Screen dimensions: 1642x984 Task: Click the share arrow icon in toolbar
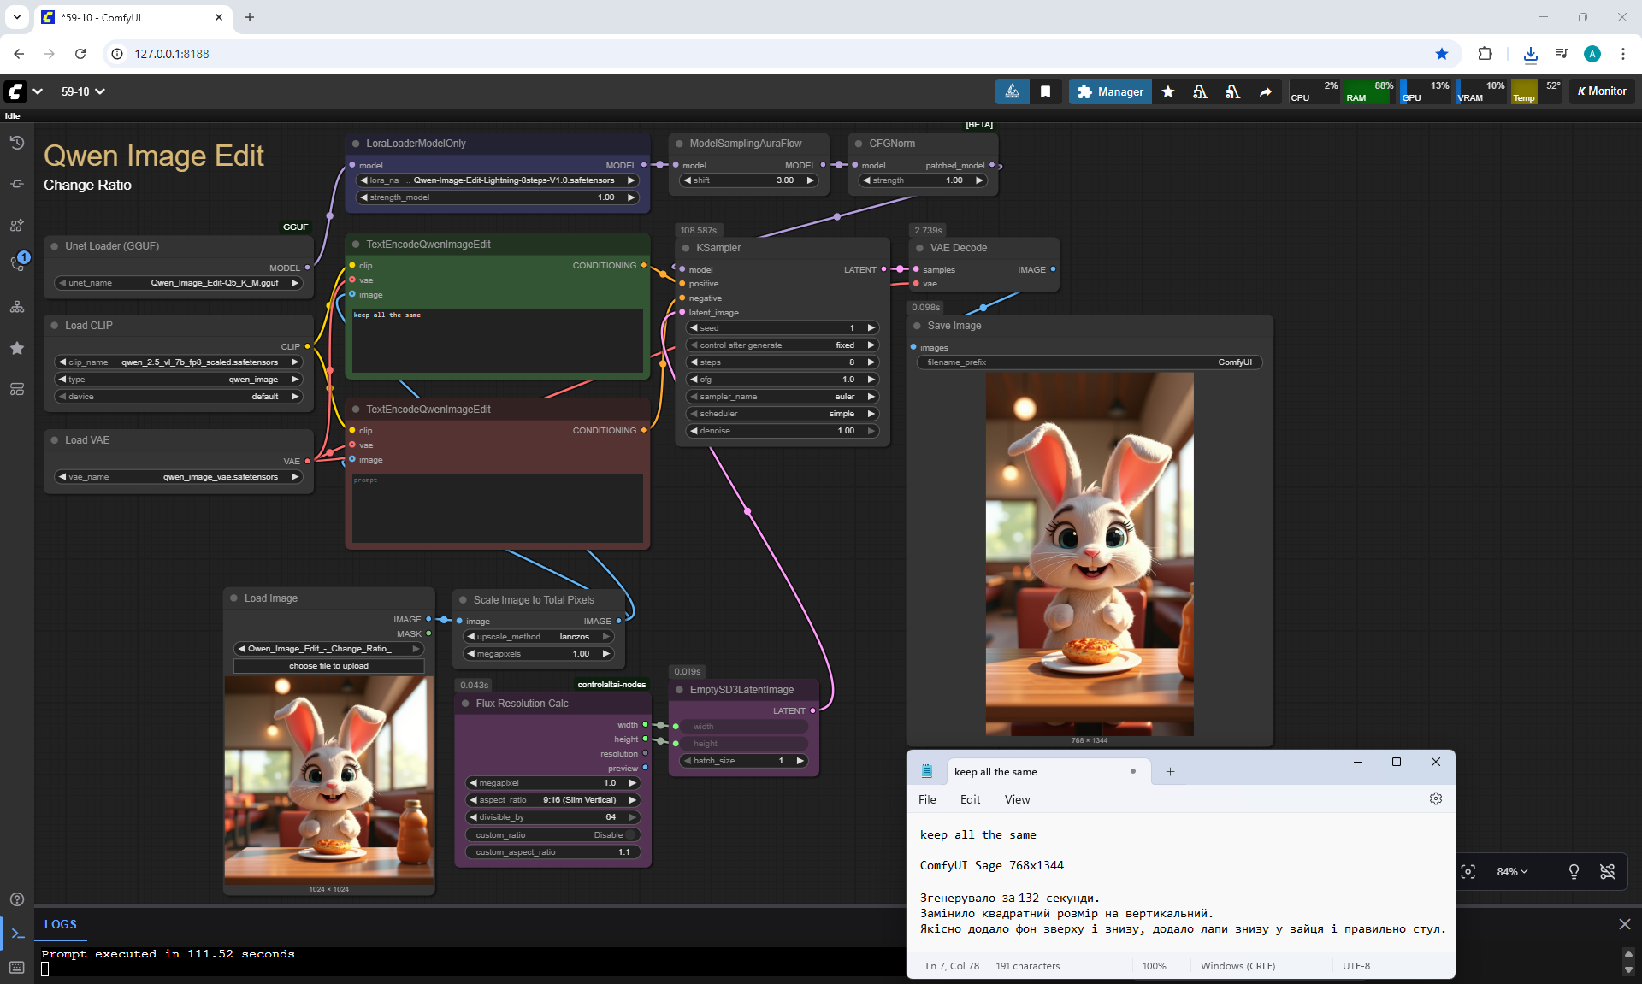click(x=1265, y=91)
